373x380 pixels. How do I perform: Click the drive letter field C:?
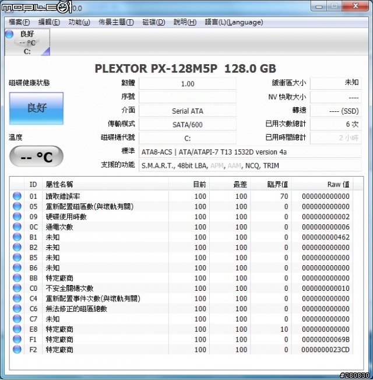click(x=188, y=138)
